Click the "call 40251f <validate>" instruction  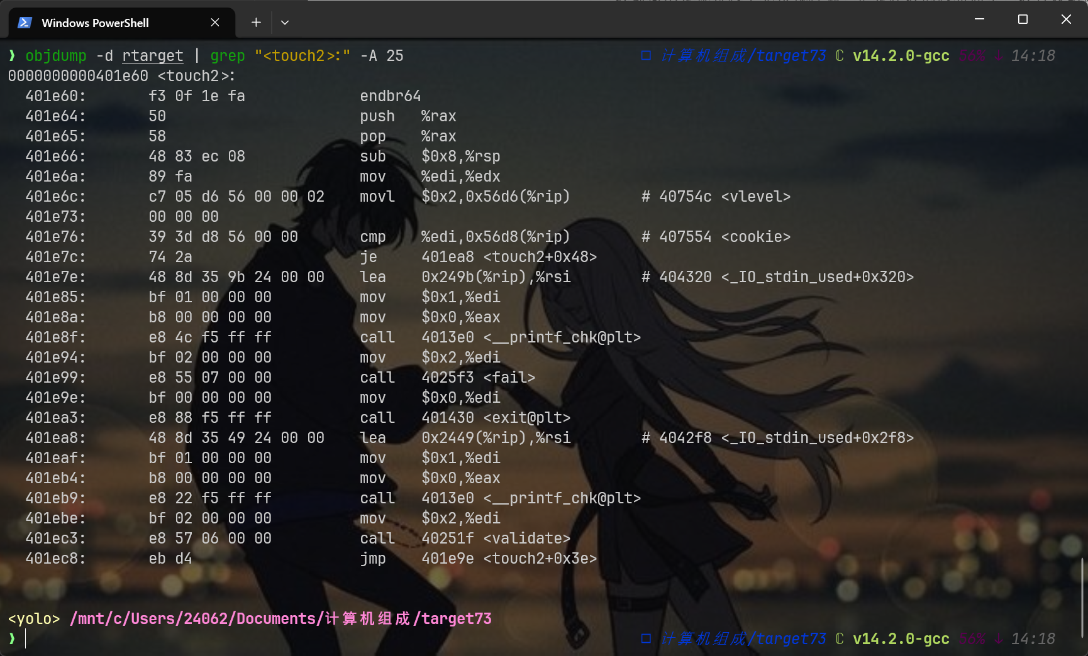coord(465,538)
